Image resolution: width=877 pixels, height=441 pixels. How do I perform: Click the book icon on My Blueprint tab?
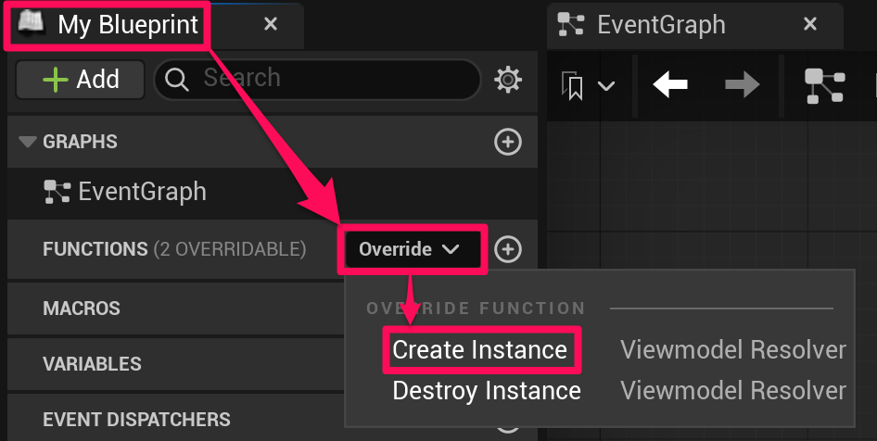pos(32,24)
